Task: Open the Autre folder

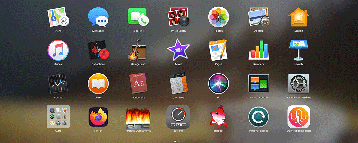Action: (58, 116)
